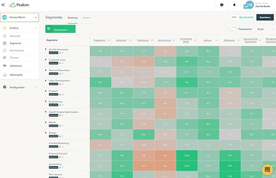Open the Kinetar Martin account dropdown
276x178 pixels.
coord(20,17)
